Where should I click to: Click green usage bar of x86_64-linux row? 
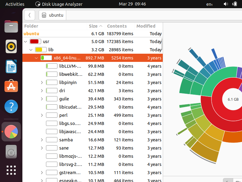[x=46, y=58]
